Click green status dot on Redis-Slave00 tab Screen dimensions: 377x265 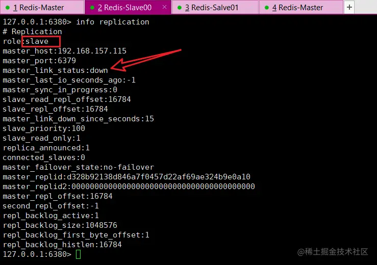click(x=92, y=8)
